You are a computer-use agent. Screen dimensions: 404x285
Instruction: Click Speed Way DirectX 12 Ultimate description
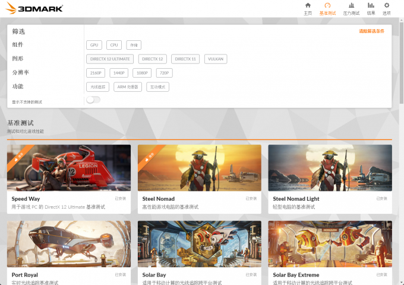click(x=58, y=207)
